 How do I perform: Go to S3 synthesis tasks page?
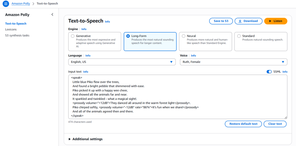[x=17, y=35]
